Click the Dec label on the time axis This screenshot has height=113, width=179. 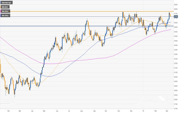[x=131, y=111]
